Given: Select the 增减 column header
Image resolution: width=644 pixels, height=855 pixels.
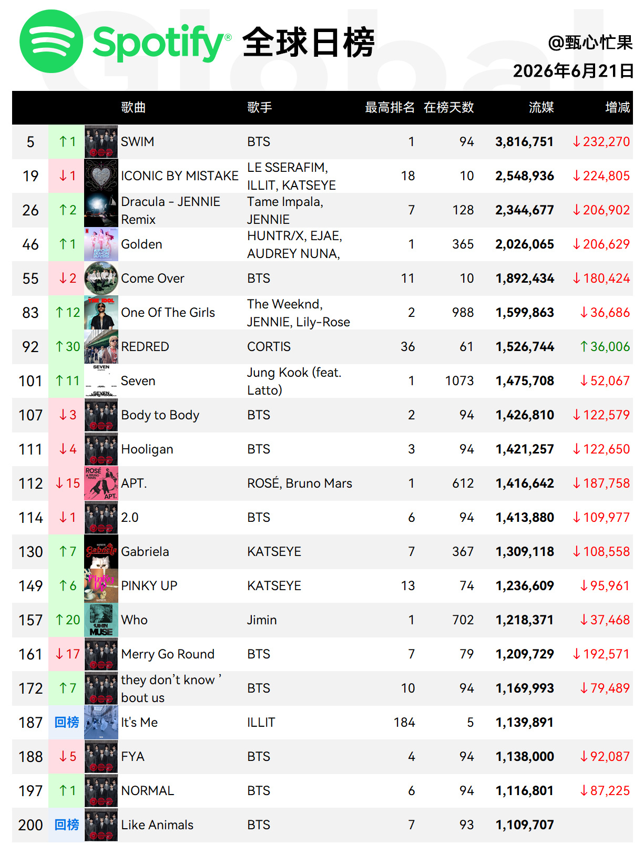Looking at the screenshot, I should tap(618, 108).
